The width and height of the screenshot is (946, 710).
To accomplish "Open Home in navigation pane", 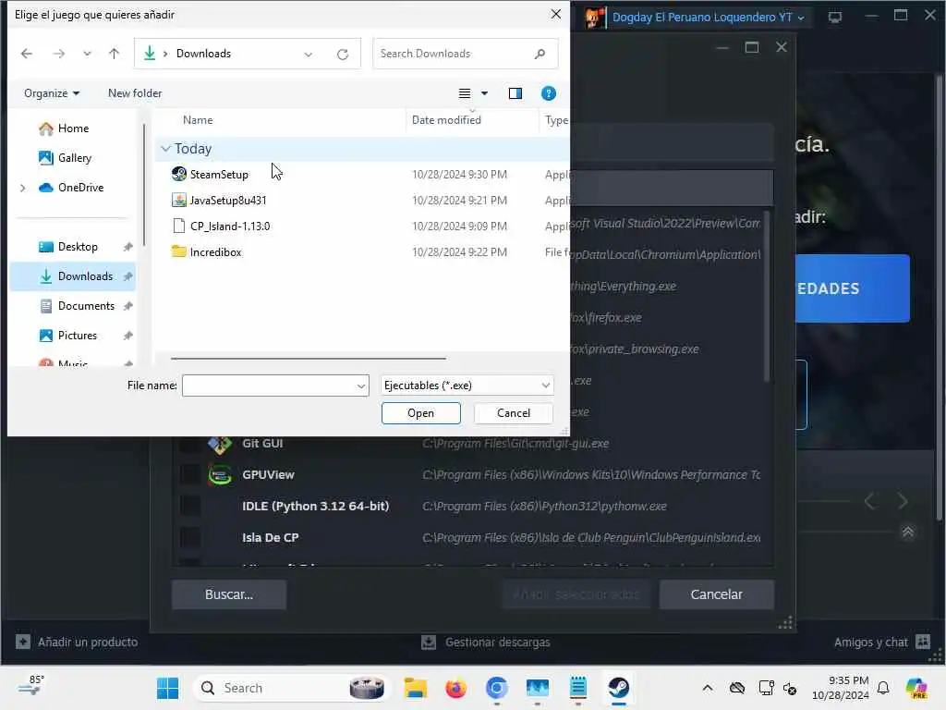I will pos(73,129).
